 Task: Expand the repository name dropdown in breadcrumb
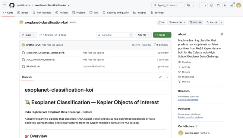point(68,5)
